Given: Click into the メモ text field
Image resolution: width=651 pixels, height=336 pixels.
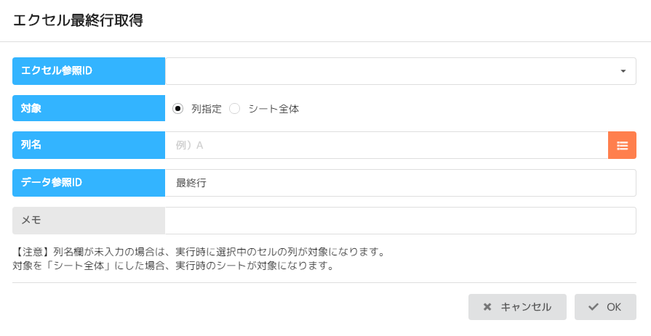Looking at the screenshot, I should click(x=400, y=221).
